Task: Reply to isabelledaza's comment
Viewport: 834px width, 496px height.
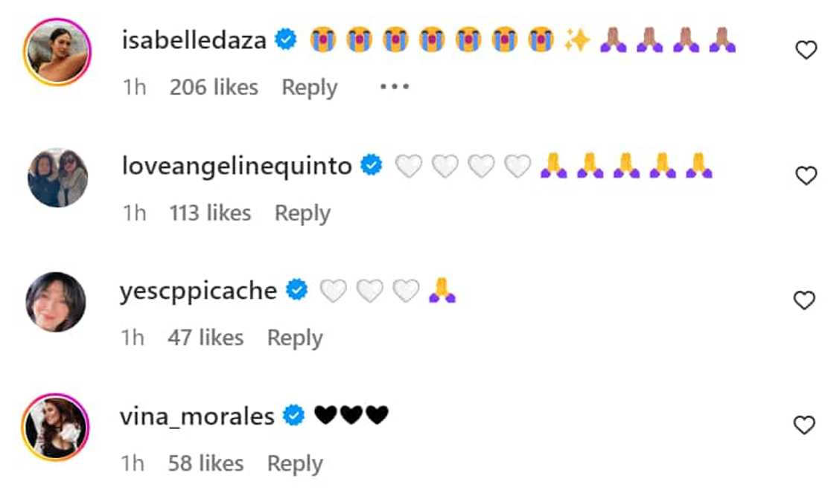Action: pyautogui.click(x=309, y=87)
